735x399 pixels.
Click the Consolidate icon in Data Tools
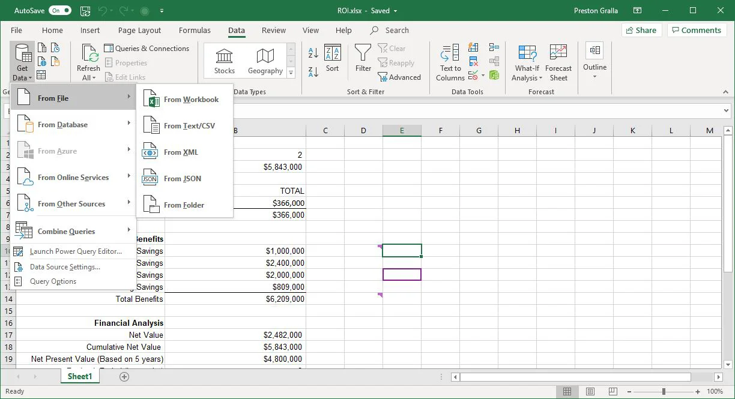(x=494, y=47)
